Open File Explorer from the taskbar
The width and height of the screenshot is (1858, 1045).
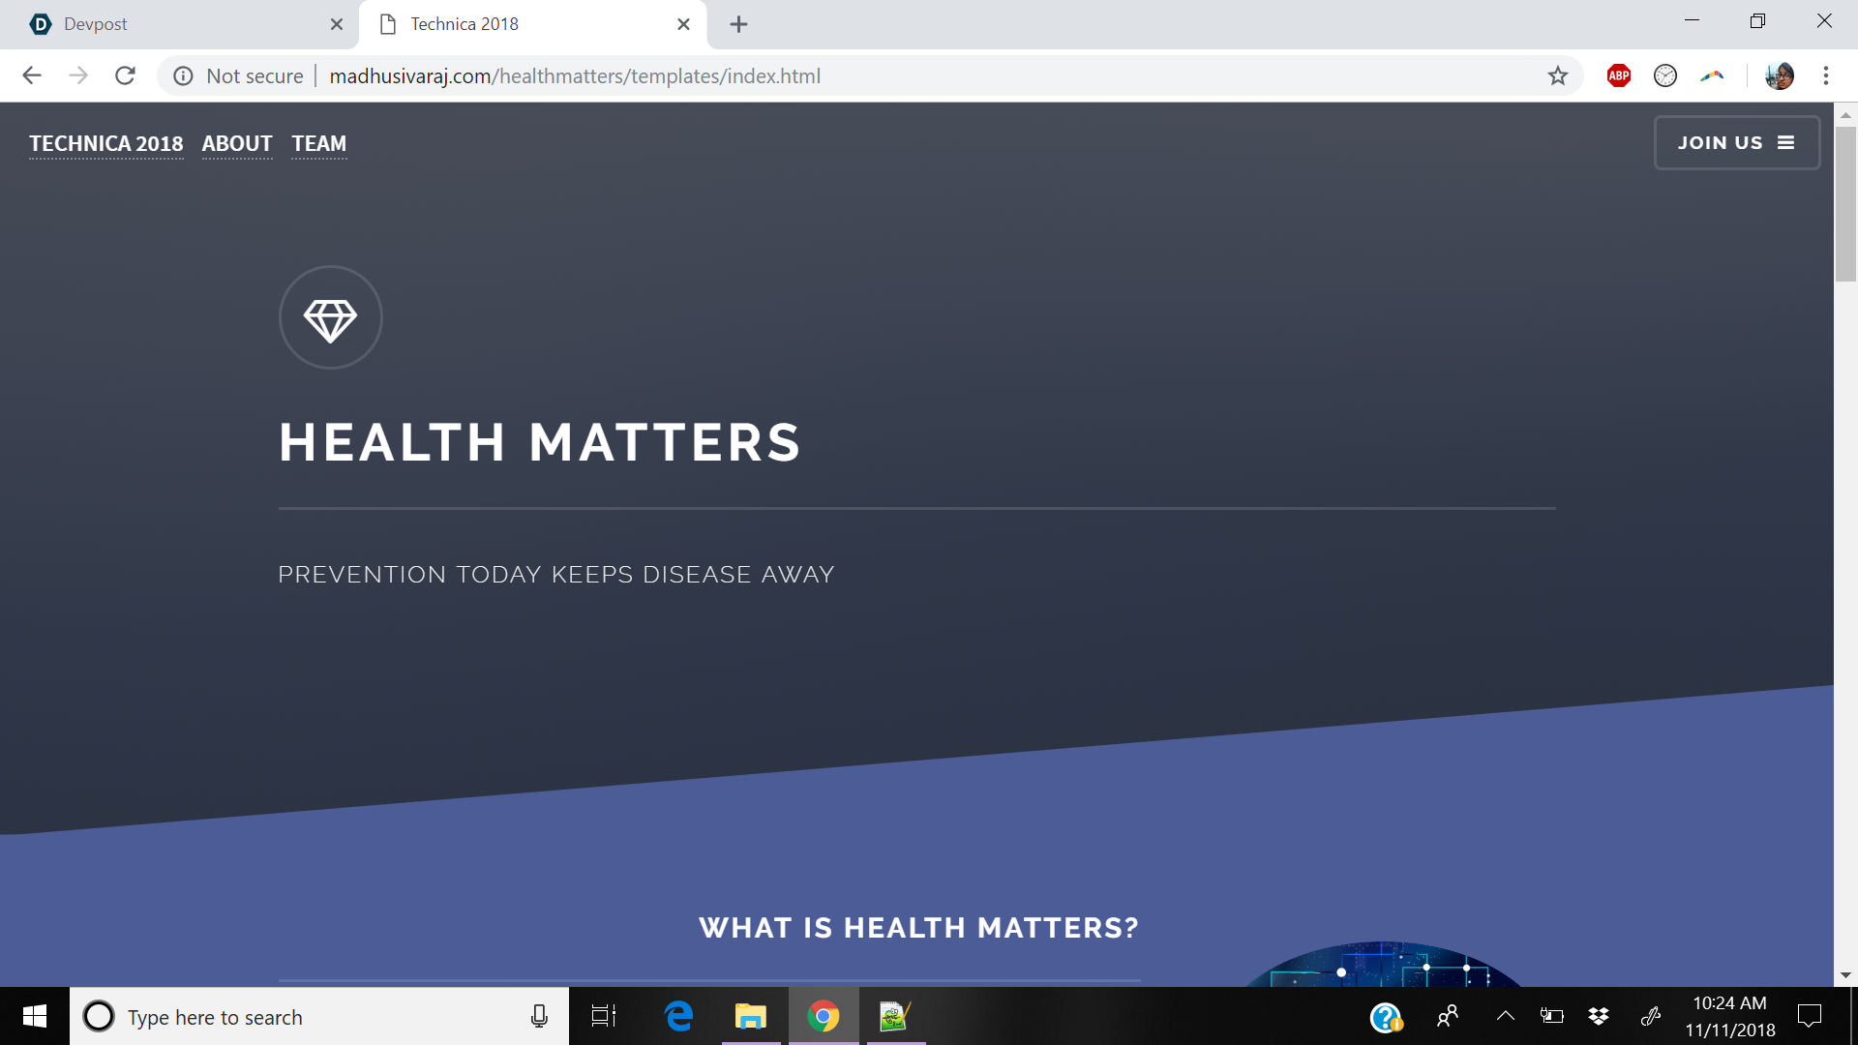pyautogui.click(x=750, y=1016)
